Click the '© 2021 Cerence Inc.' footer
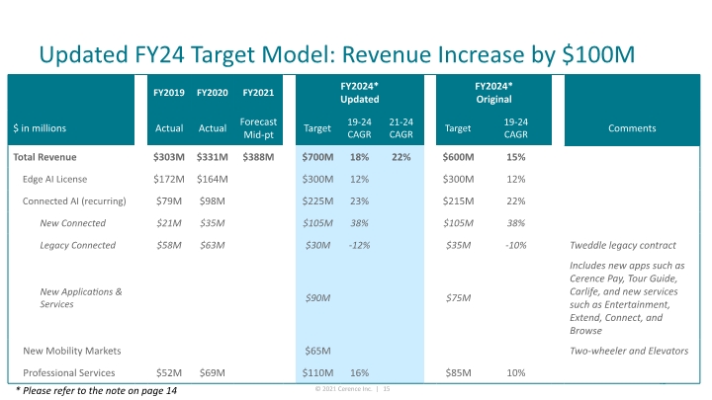The width and height of the screenshot is (712, 400). pos(343,389)
